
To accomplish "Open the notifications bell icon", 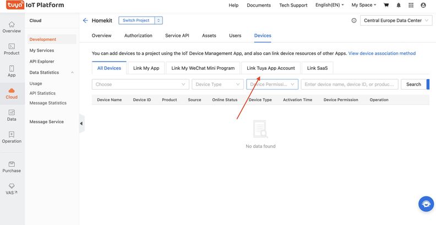I will click(399, 5).
